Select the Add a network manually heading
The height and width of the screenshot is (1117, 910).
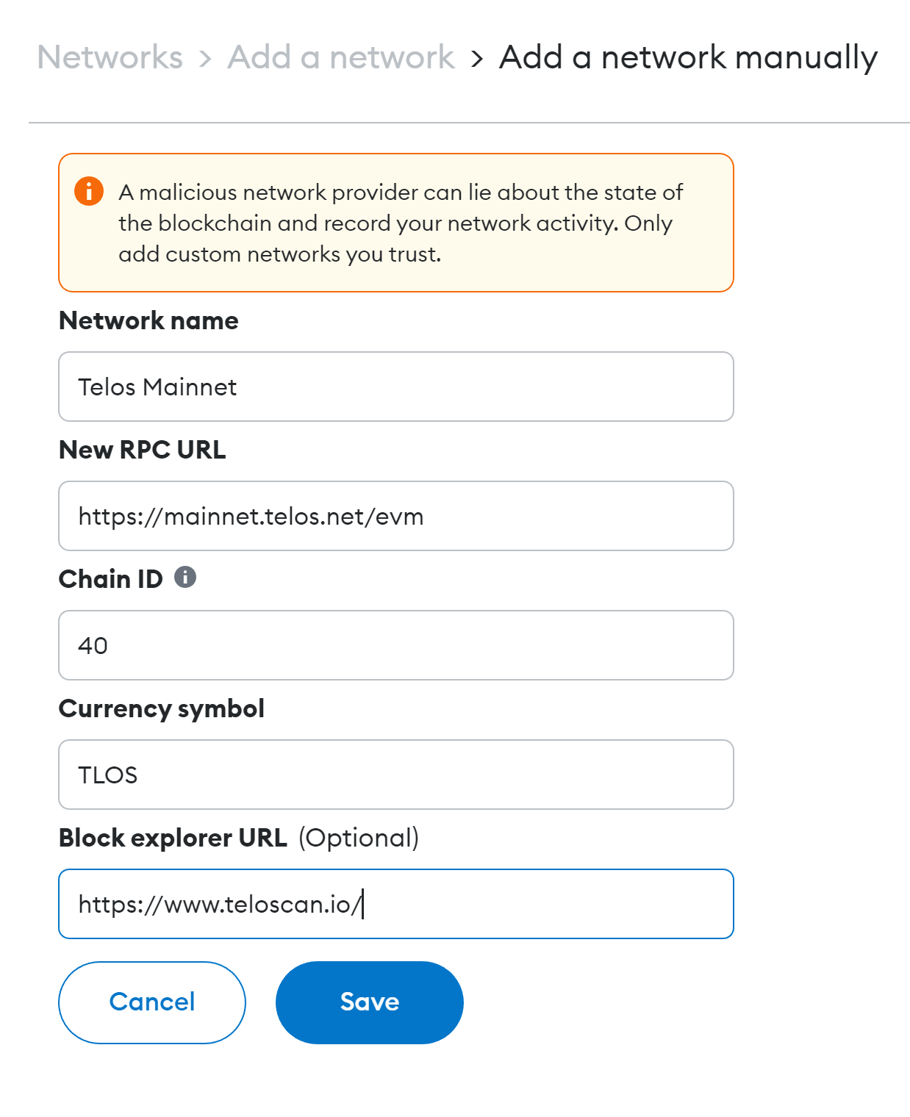[x=688, y=57]
